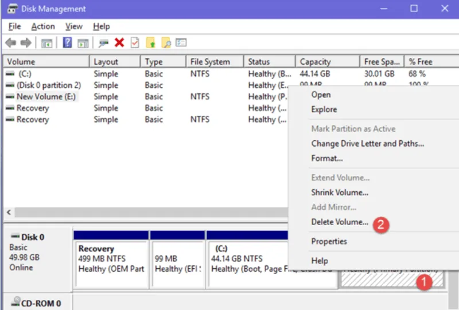Sort by the Layout column header
Viewport: 459px width, 310px height.
click(115, 62)
